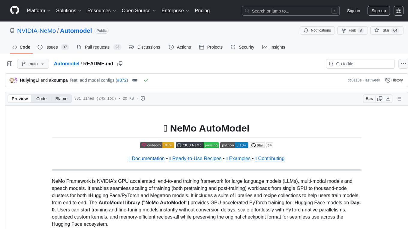
Task: Focus the Search or jump to field
Action: point(291,11)
